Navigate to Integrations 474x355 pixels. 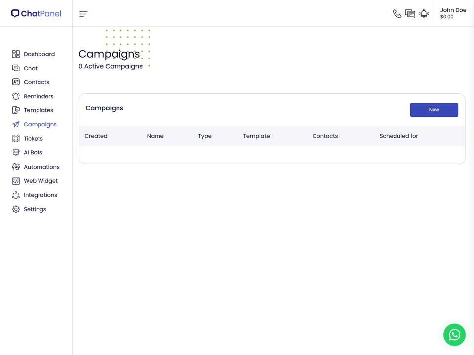tap(40, 195)
